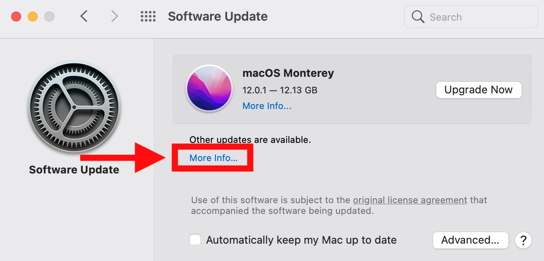Open the original license agreement link

410,200
